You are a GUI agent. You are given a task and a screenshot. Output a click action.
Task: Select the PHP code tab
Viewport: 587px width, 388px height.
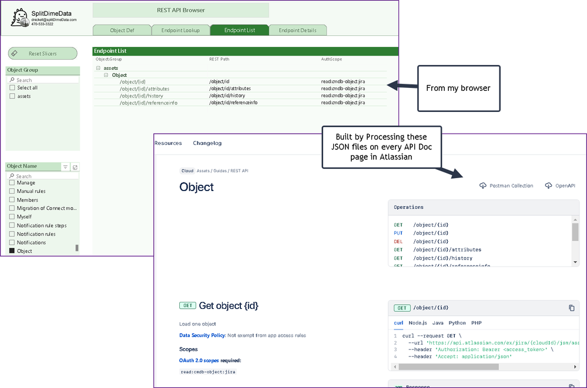click(x=476, y=323)
